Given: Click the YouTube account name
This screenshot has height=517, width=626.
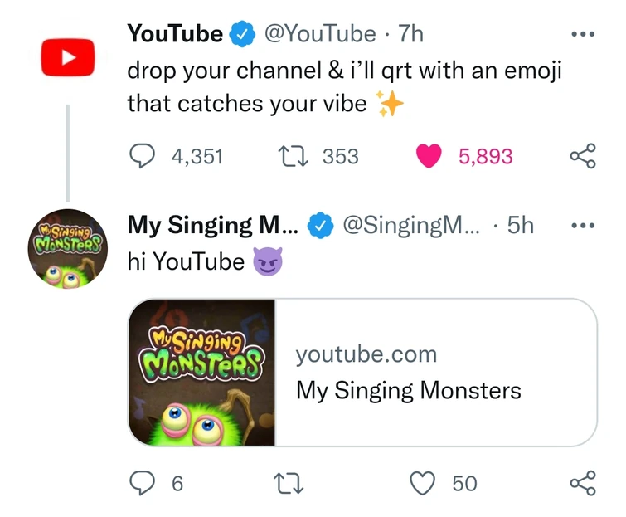Looking at the screenshot, I should pos(174,34).
